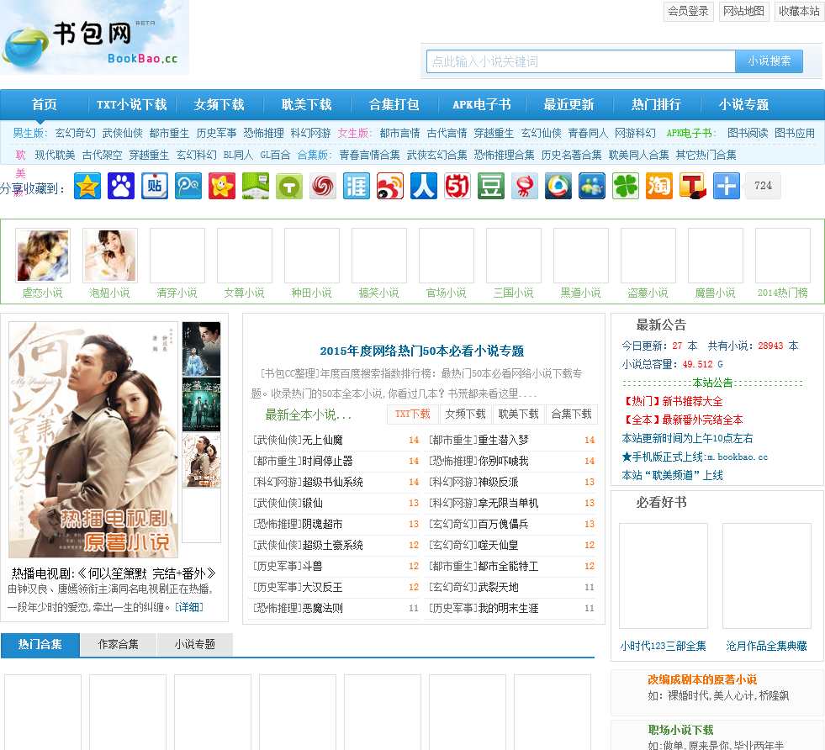Image resolution: width=825 pixels, height=750 pixels.
Task: Open 热门排行 menu item
Action: [x=656, y=104]
